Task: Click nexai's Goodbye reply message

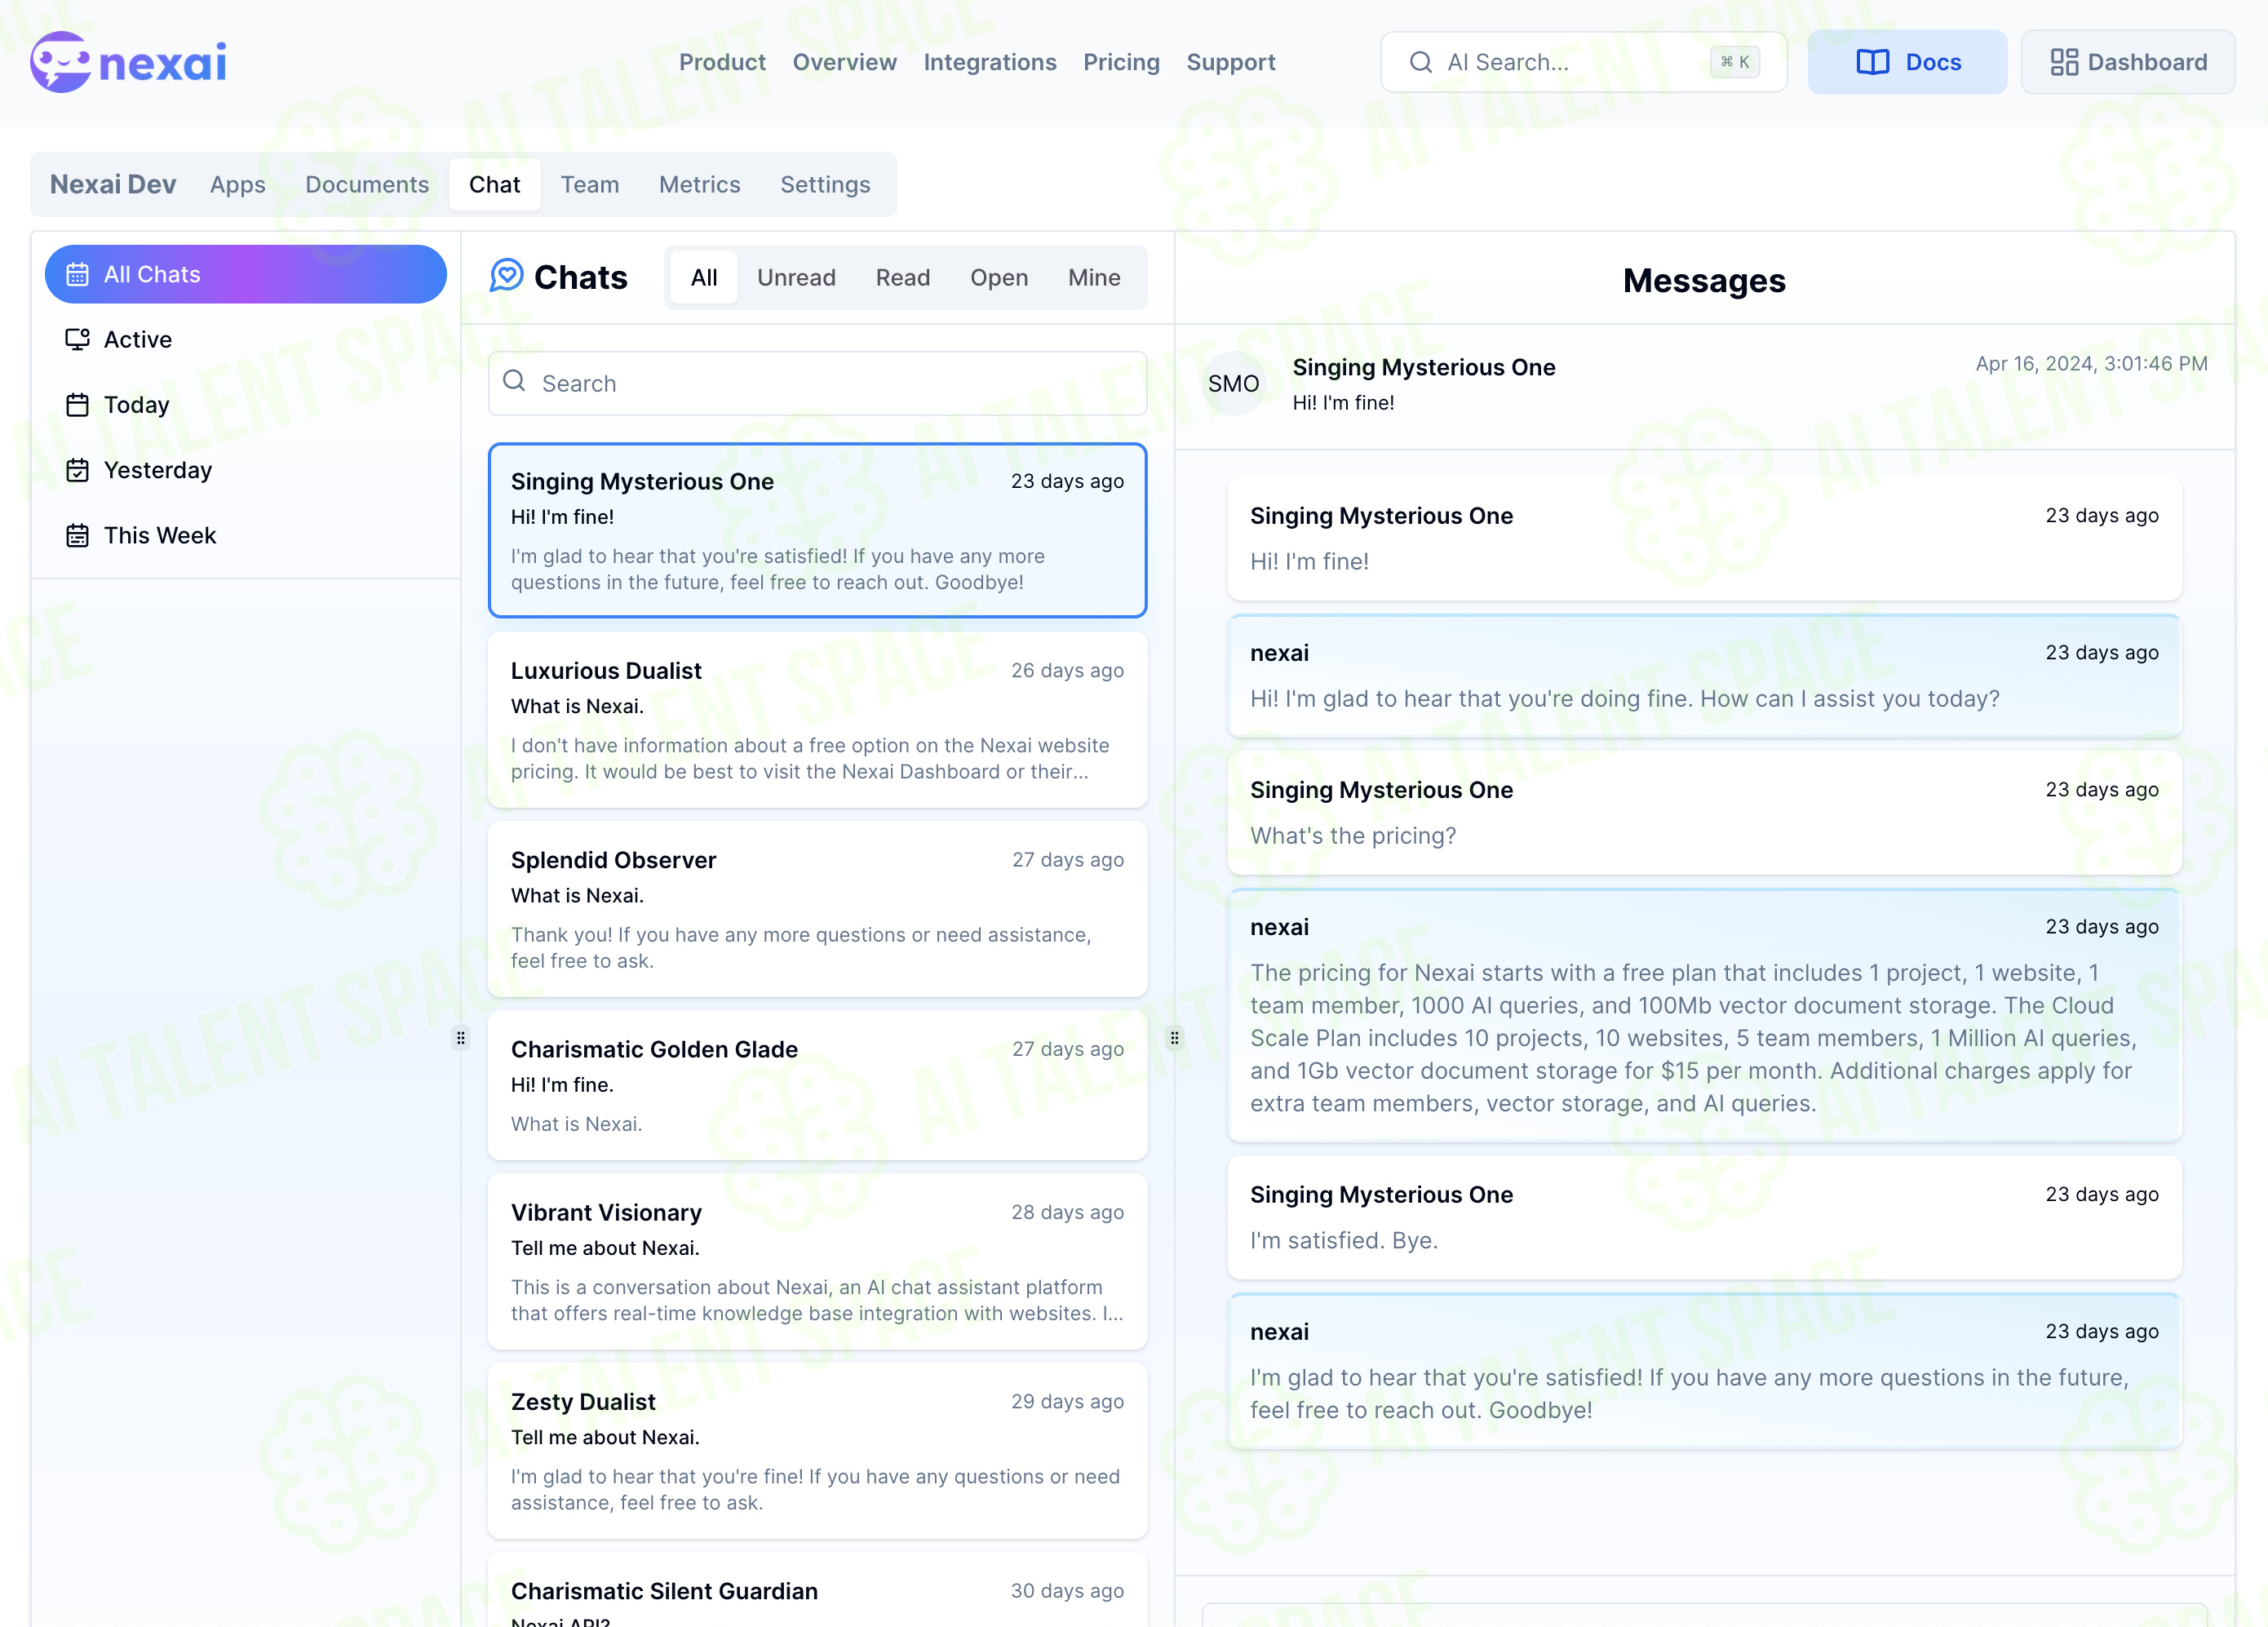Action: tap(1704, 1370)
